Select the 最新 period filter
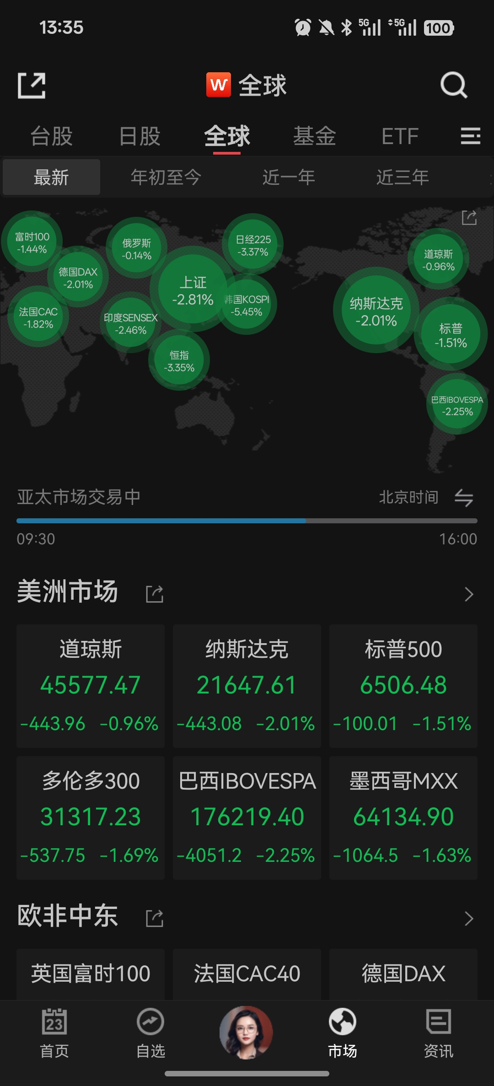 point(51,177)
